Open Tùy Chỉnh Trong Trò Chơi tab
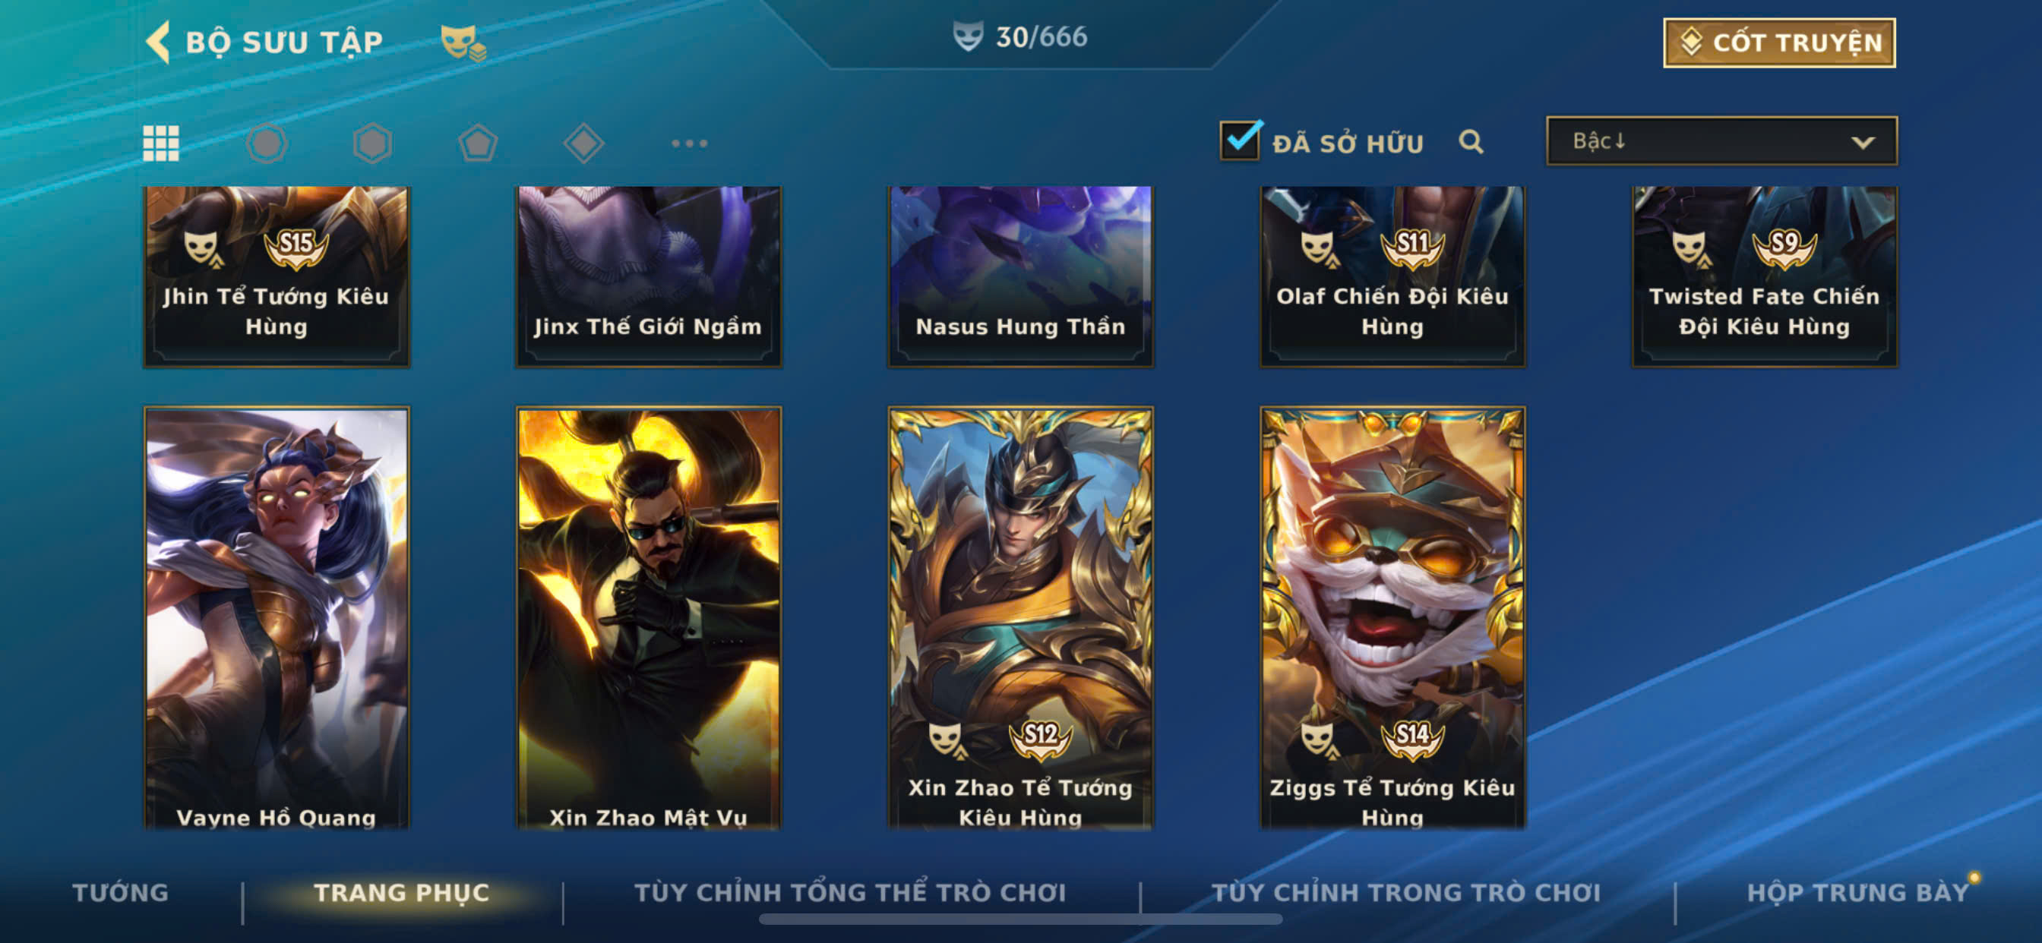Viewport: 2042px width, 943px height. [1406, 893]
